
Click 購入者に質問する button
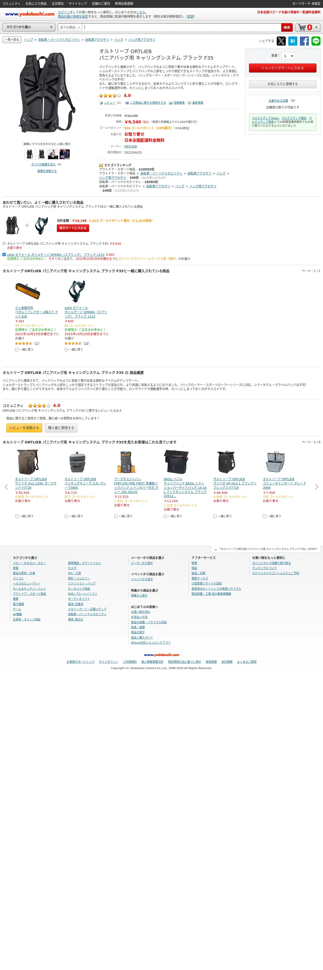pos(61,428)
